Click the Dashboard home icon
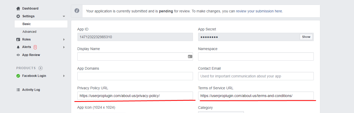354x113 pixels. pos(18,9)
